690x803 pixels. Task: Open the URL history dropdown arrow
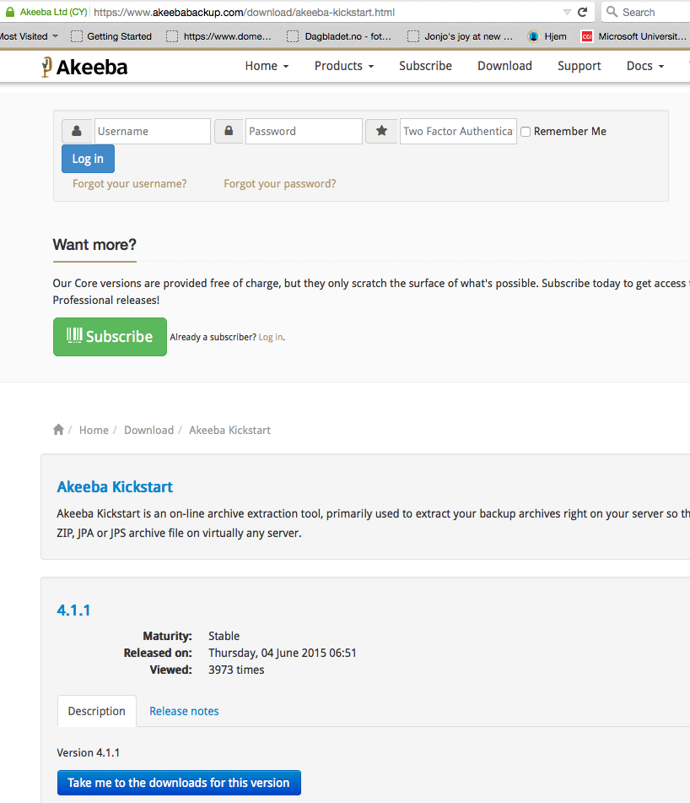tap(567, 13)
